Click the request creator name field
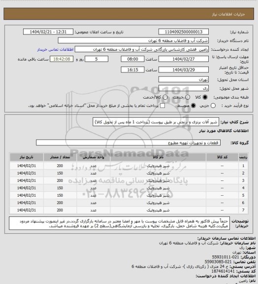The width and height of the screenshot is (258, 284). pyautogui.click(x=142, y=49)
